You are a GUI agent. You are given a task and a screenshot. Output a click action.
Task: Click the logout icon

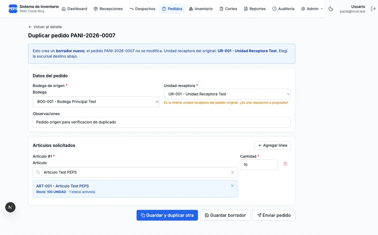click(x=373, y=9)
